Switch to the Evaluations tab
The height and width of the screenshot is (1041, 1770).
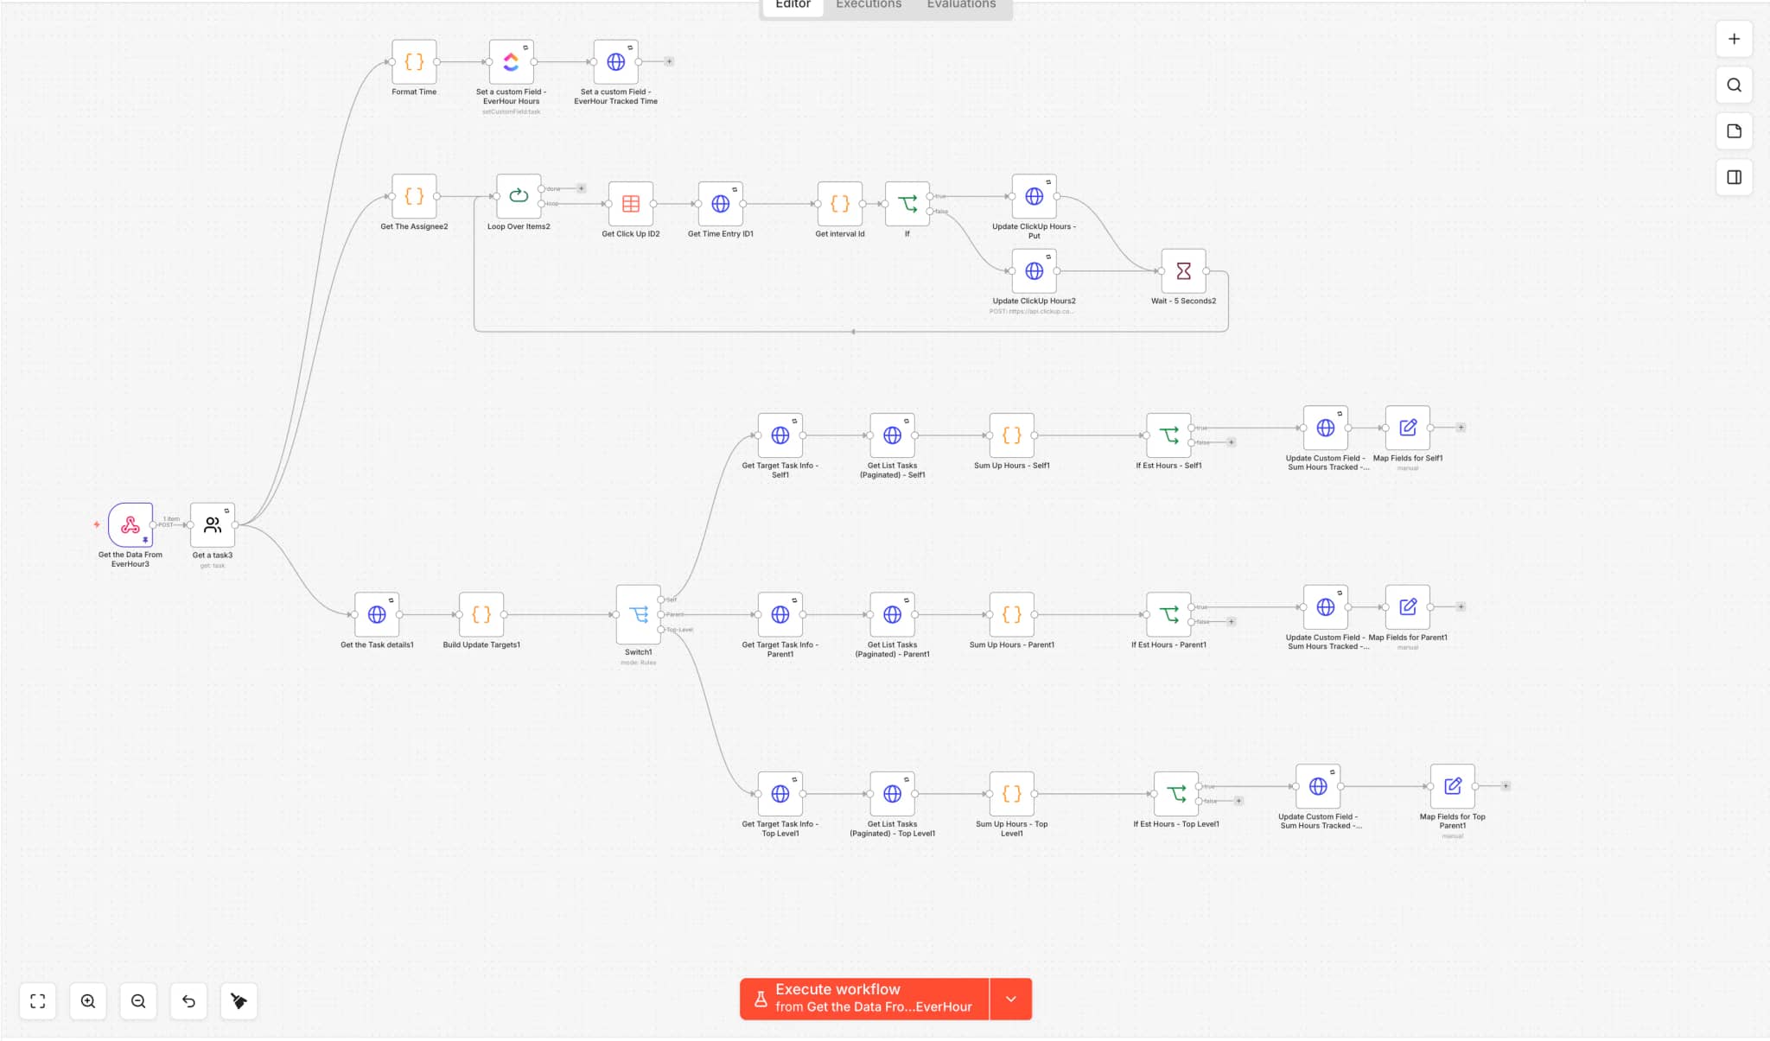click(x=961, y=5)
